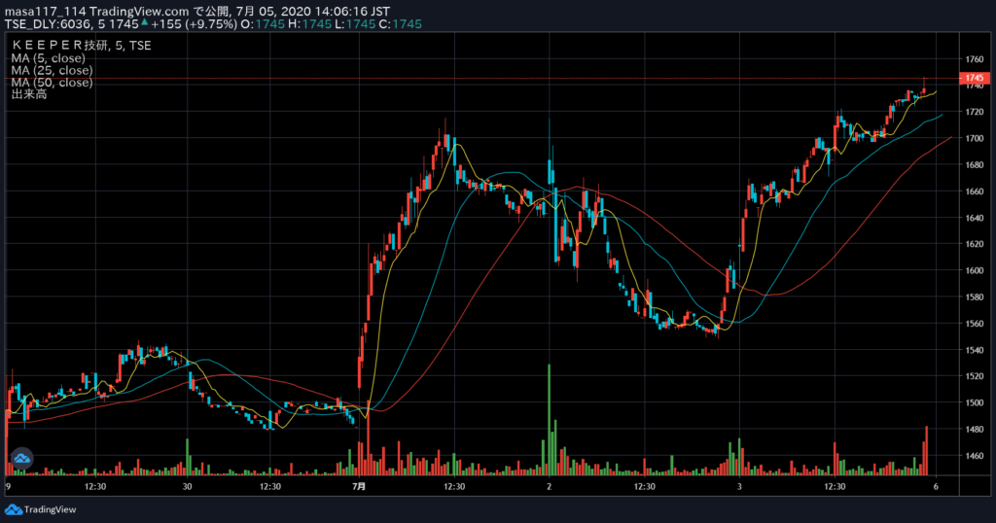Click the 1540 price axis label

click(975, 350)
